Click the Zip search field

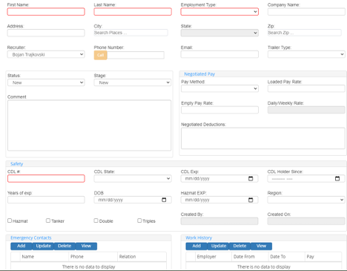click(305, 33)
